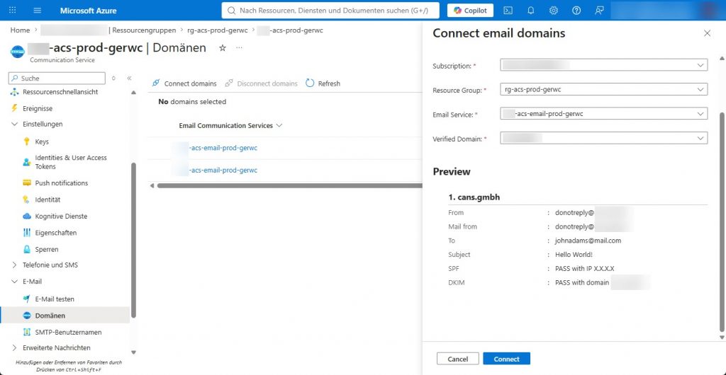Click the Connect button

[506, 359]
